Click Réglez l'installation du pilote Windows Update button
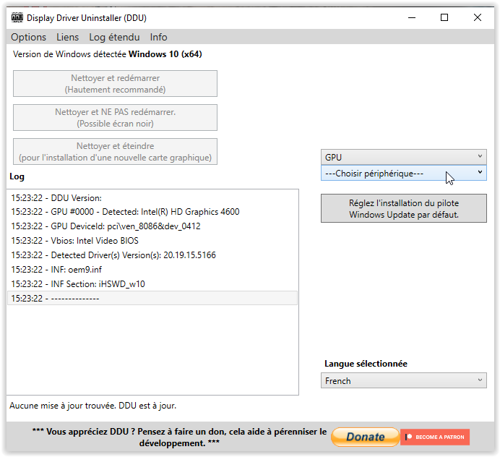The height and width of the screenshot is (457, 500). 404,208
